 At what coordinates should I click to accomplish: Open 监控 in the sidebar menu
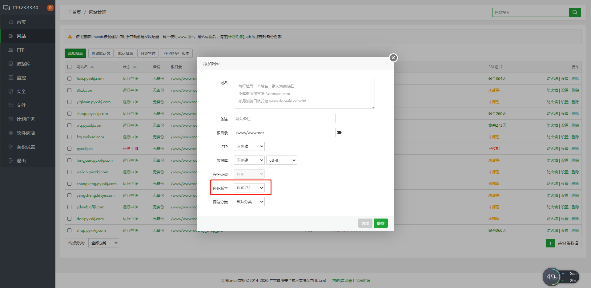(21, 77)
